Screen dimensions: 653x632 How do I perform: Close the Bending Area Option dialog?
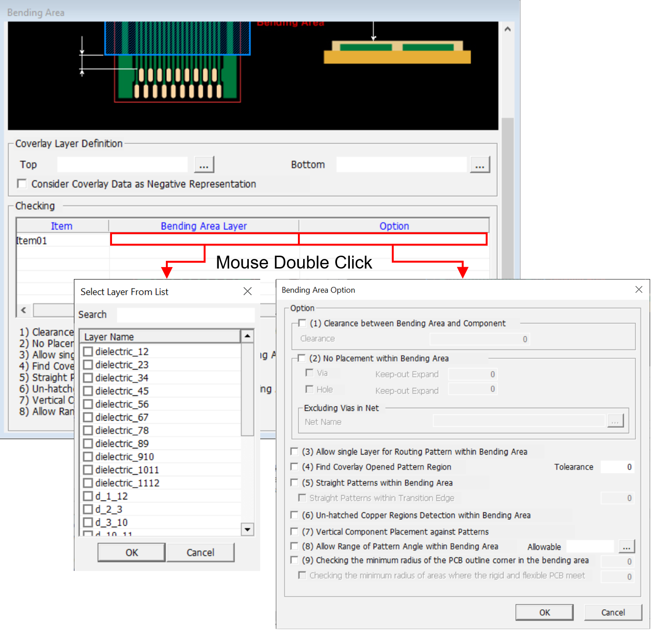click(x=639, y=290)
